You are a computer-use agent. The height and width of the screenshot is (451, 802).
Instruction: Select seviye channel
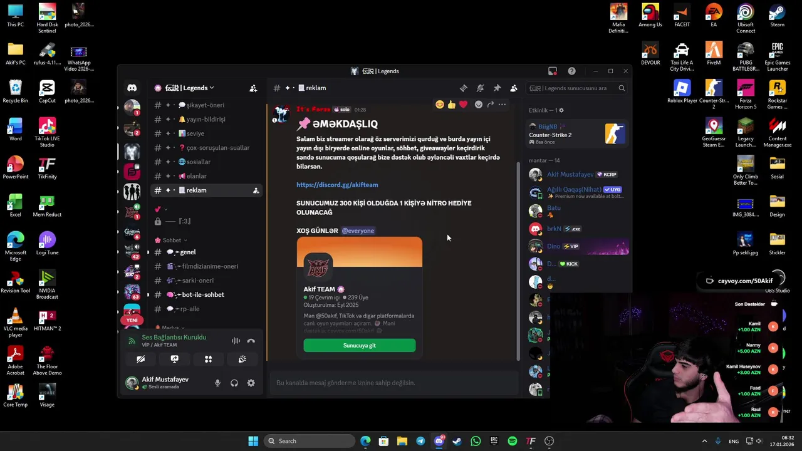206,133
